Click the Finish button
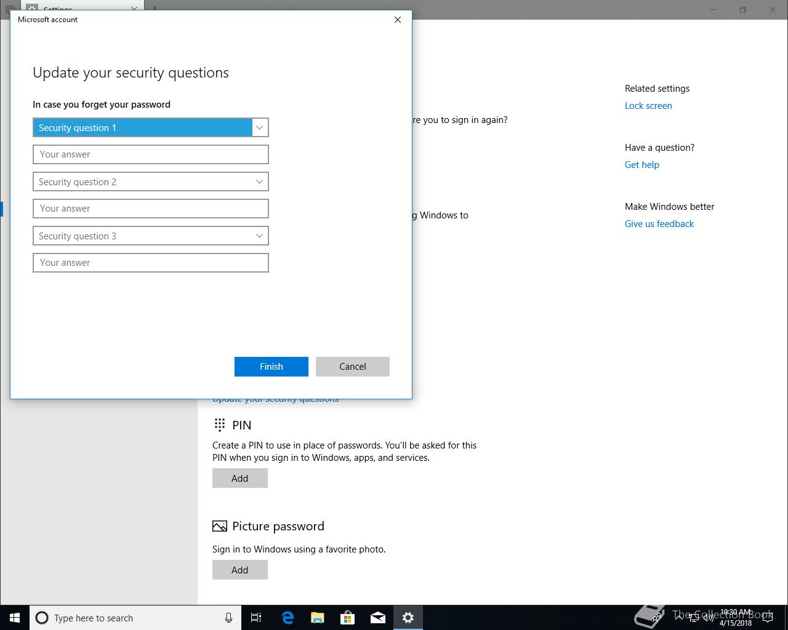The height and width of the screenshot is (630, 788). click(271, 367)
